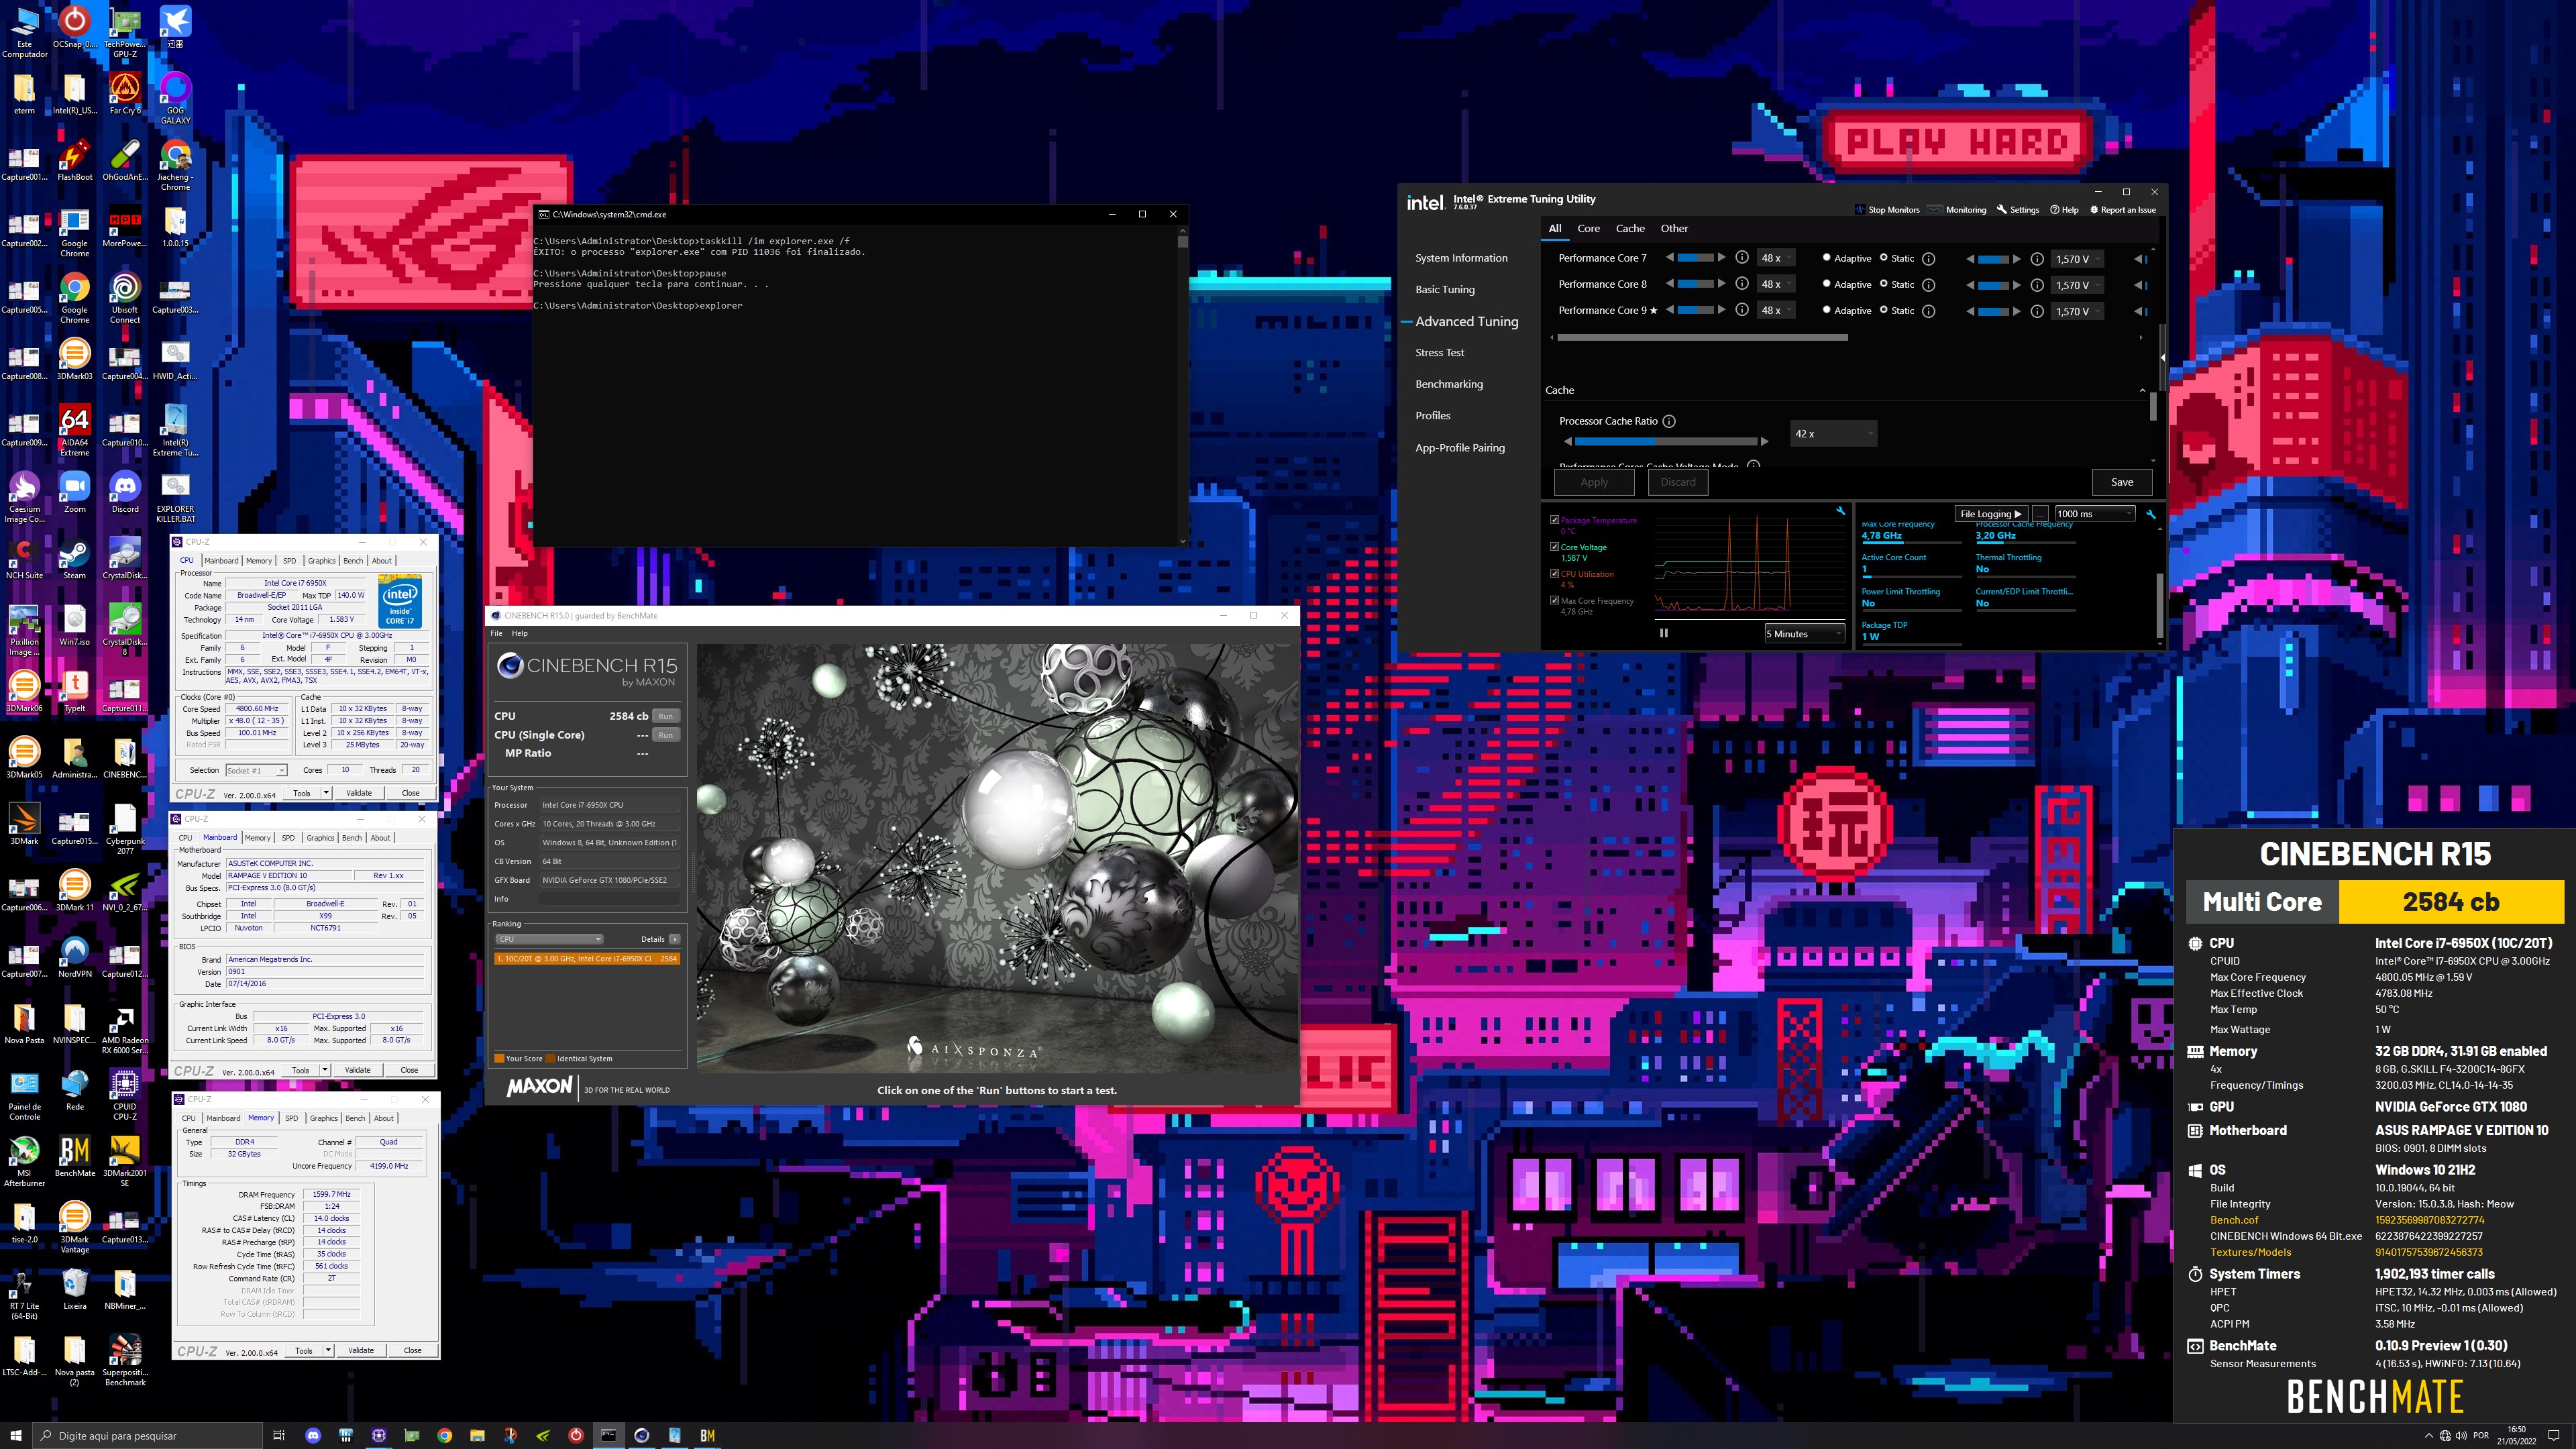Click the Stop Monitors icon in Intel XTU
Screen dimensions: 2576x1449
coord(1859,210)
